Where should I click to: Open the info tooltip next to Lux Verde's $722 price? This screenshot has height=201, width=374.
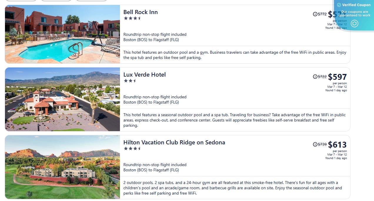(x=315, y=76)
